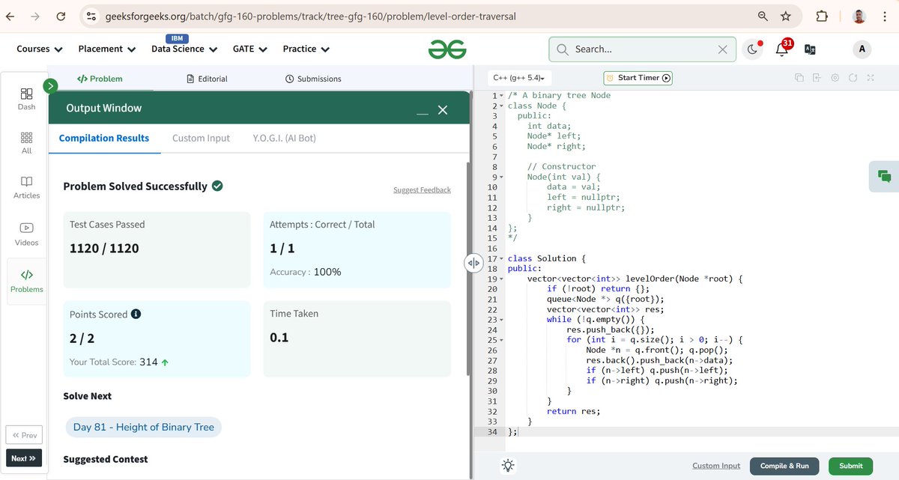This screenshot has width=899, height=480.
Task: Click the GeeksforGeeks logo
Action: 447,49
